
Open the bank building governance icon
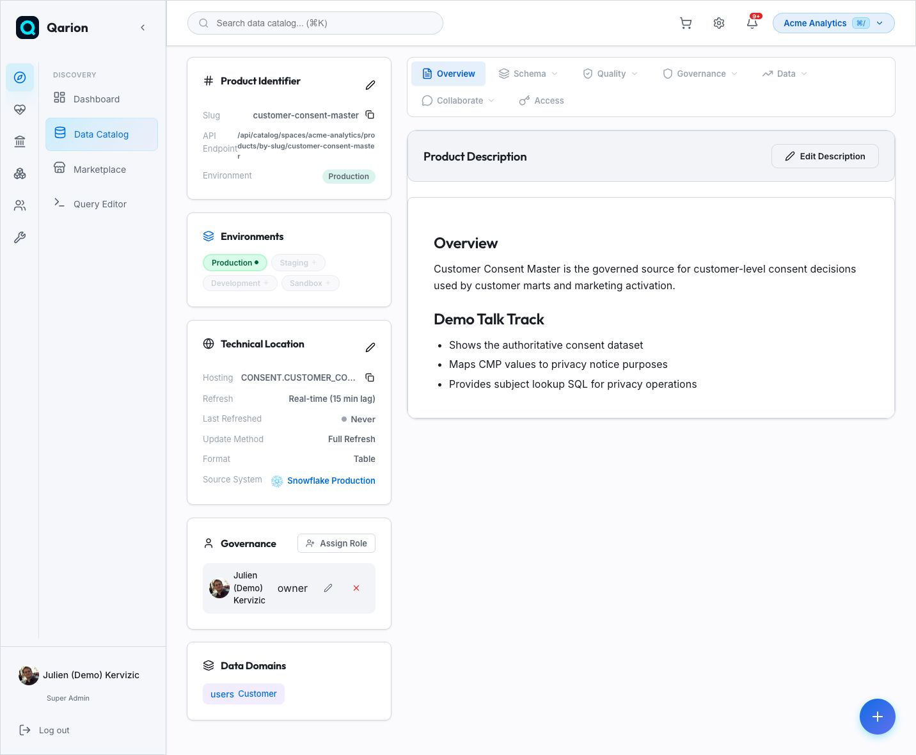coord(20,141)
